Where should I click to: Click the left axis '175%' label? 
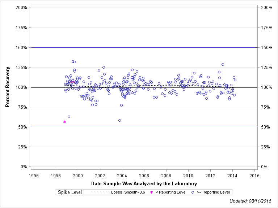coord(21,27)
